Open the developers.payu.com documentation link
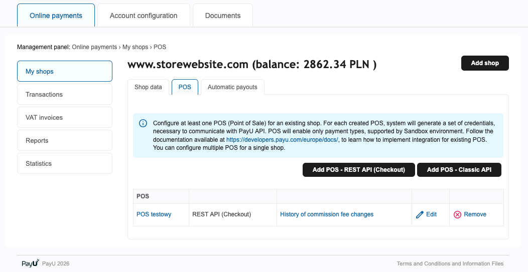Screen dimensions: 528x272 click(x=282, y=140)
